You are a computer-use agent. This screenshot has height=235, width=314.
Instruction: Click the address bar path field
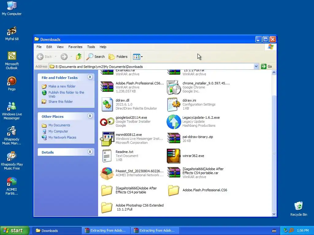coord(151,66)
